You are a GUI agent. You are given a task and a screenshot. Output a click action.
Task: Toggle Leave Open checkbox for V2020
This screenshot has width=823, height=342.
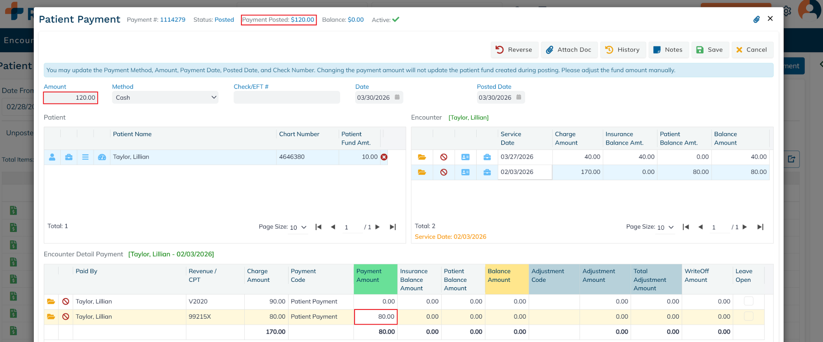pos(748,301)
